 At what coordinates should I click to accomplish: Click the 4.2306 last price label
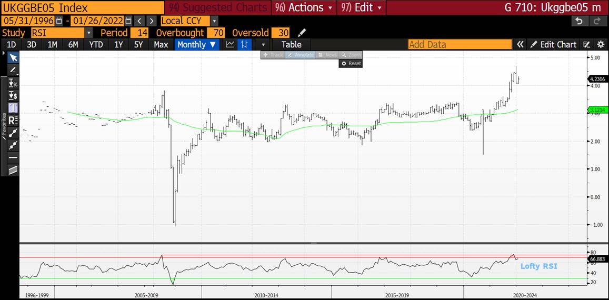tap(598, 79)
